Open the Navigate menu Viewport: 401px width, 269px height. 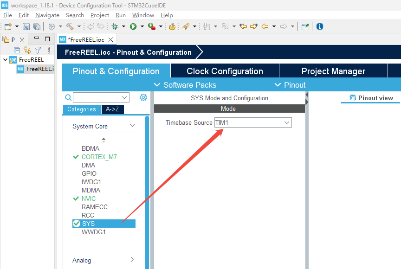[x=47, y=15]
